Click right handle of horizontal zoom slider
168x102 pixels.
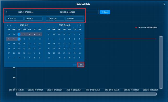point(156,94)
